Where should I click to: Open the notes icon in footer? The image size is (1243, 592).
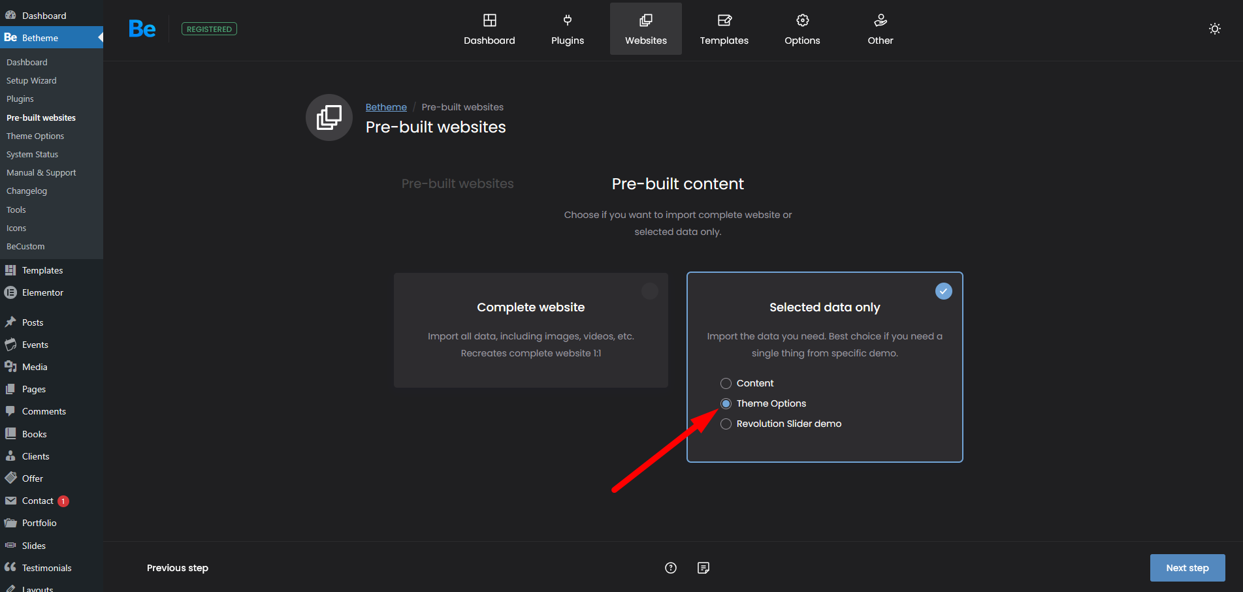[703, 568]
